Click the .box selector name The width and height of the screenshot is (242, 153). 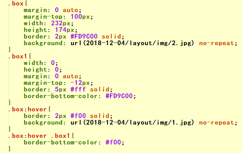16,4
